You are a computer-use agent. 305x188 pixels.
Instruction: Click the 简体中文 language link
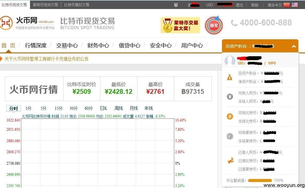click(x=275, y=5)
